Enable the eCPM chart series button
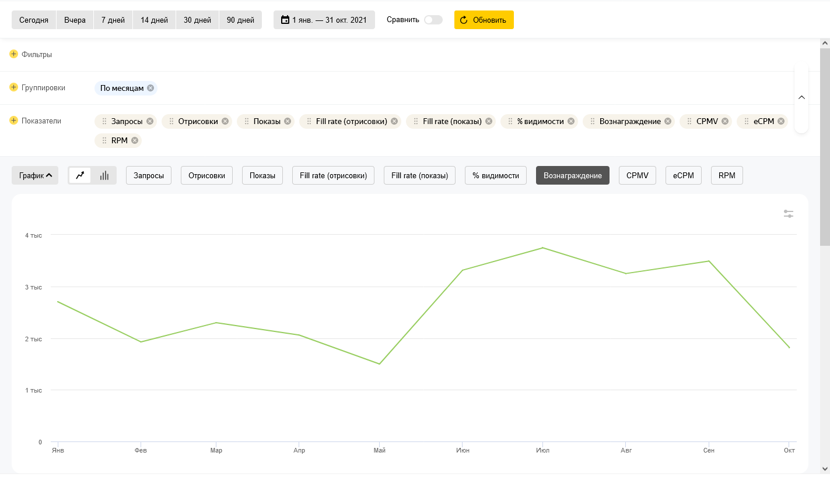This screenshot has width=830, height=477. click(683, 175)
